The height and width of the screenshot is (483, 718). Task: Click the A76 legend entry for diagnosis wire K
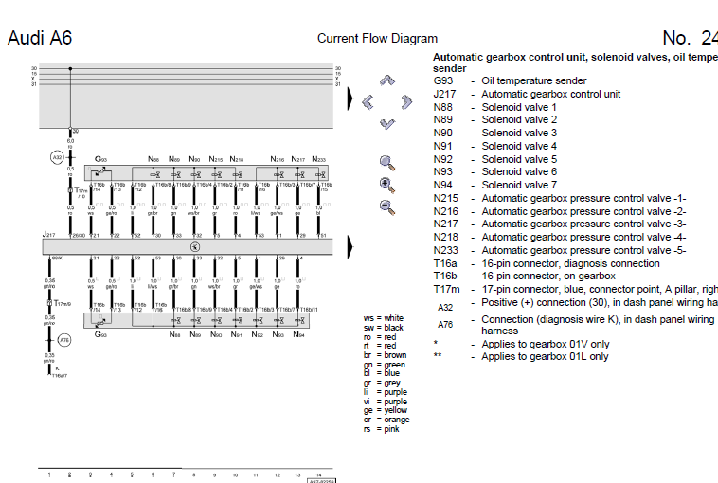pos(576,325)
